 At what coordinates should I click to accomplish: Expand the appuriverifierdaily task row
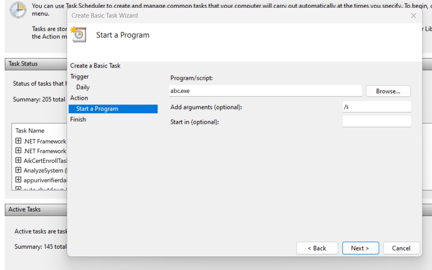[18, 180]
